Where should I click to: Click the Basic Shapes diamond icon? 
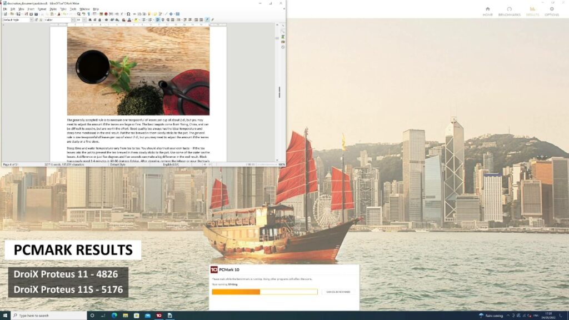tap(171, 14)
